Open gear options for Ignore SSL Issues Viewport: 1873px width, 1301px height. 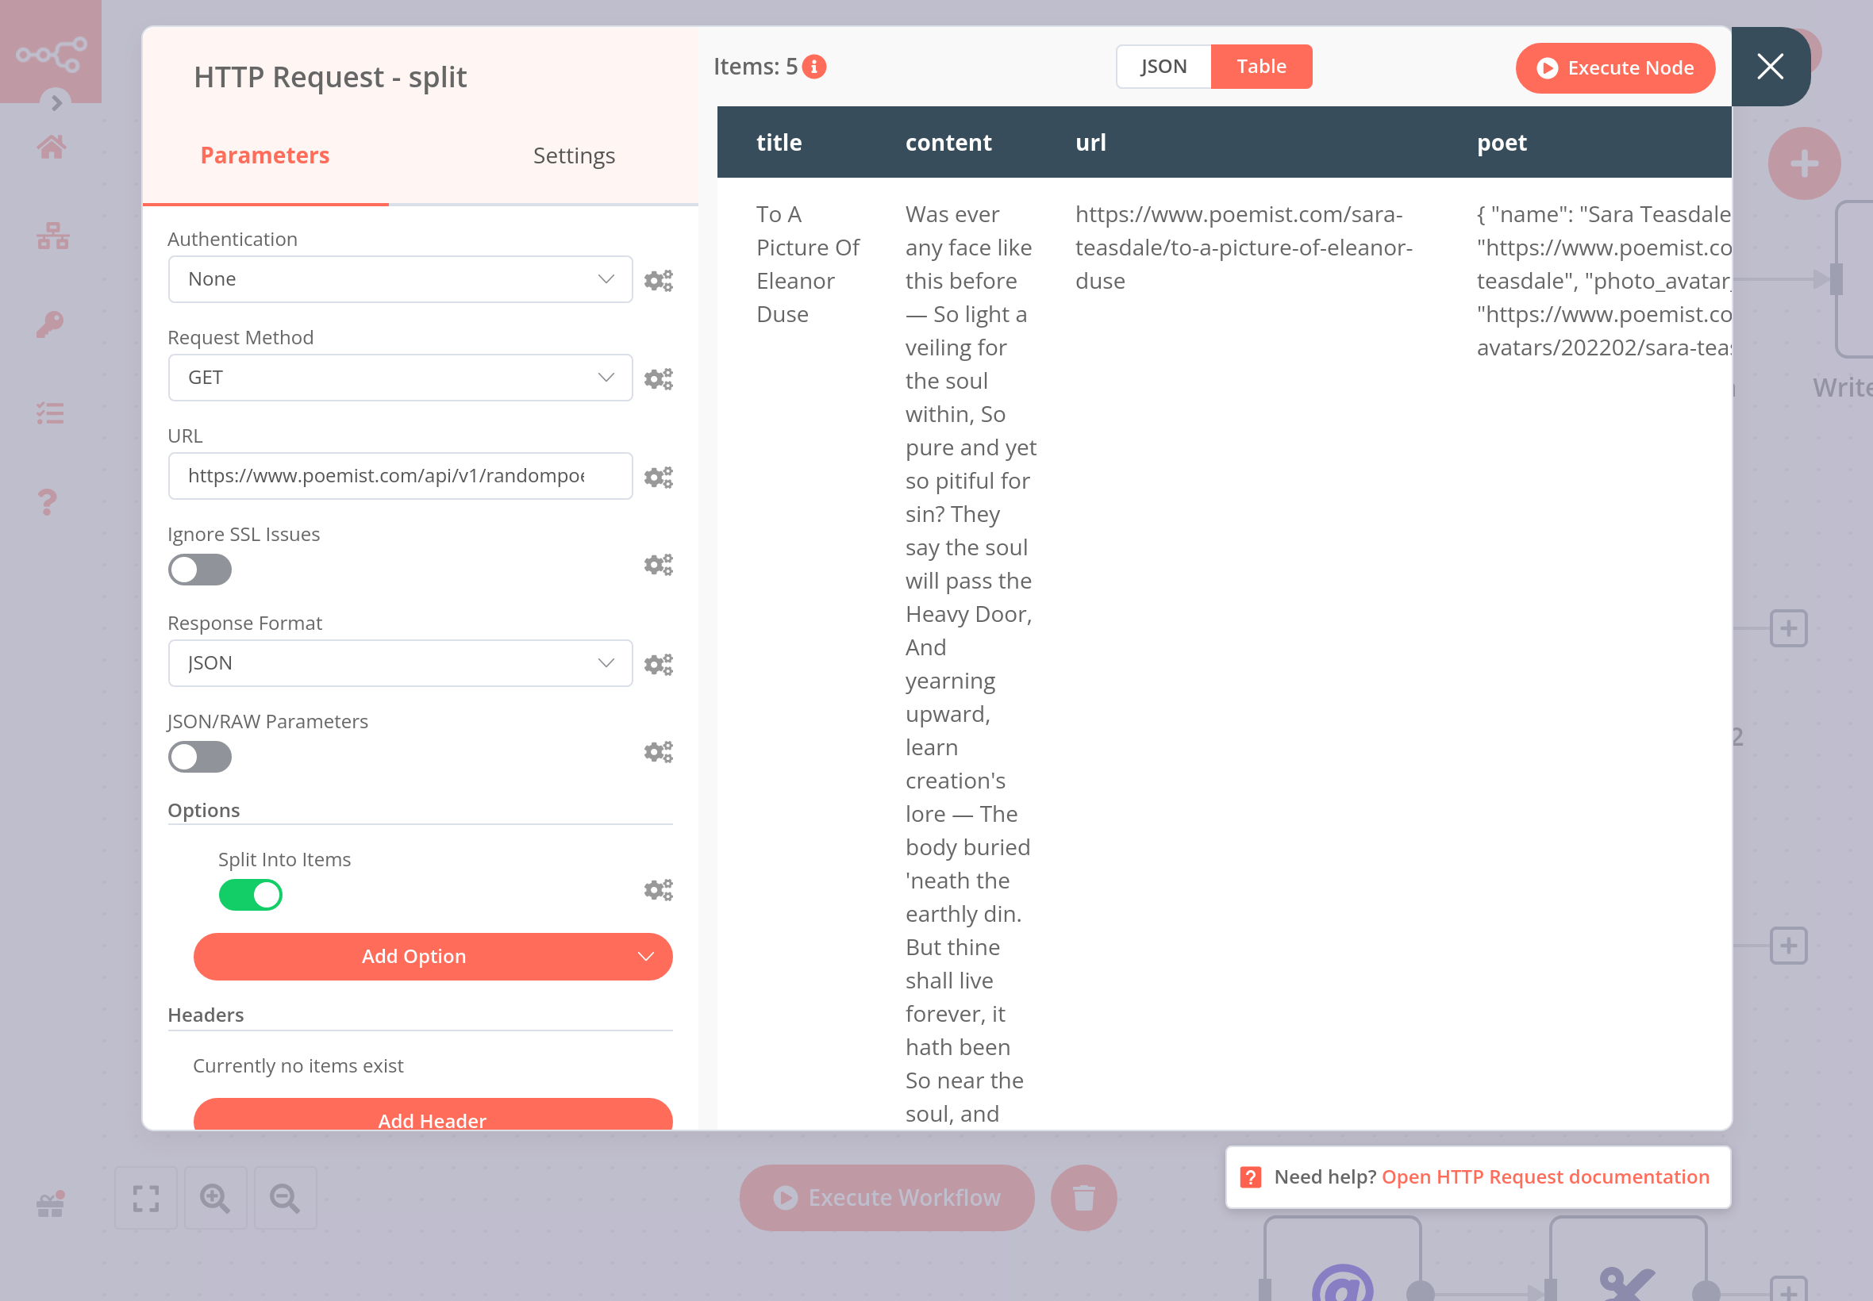coord(657,565)
